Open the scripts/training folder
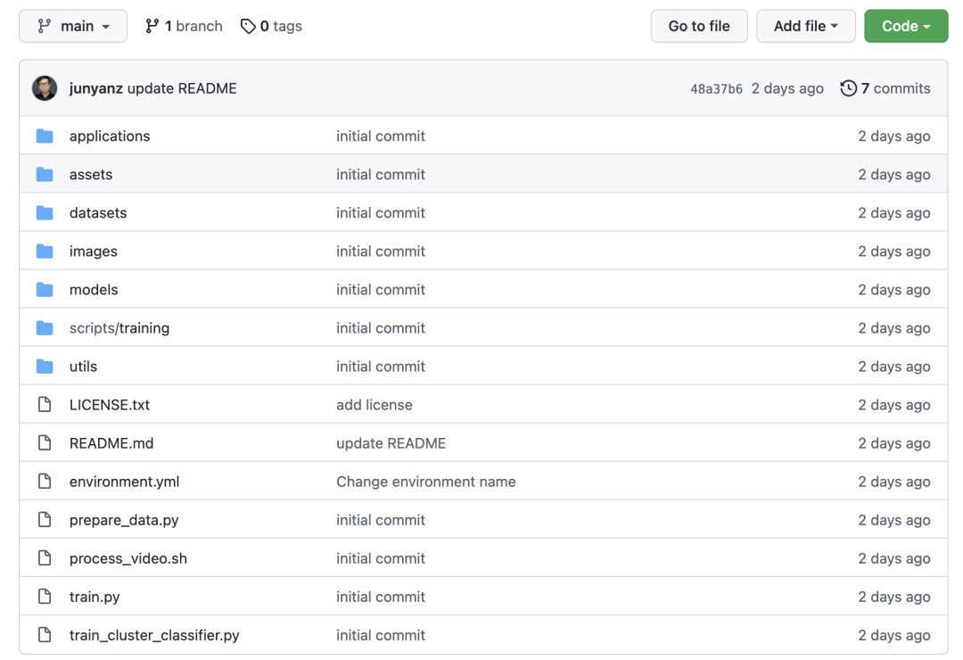Viewport: 963px width, 660px height. click(119, 328)
